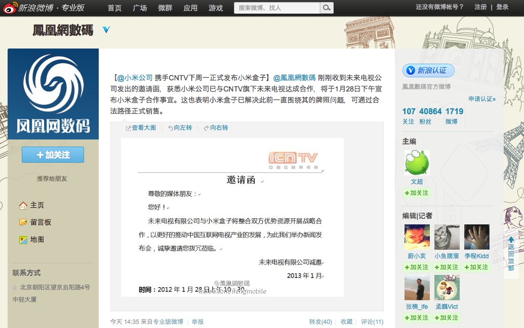Open 应用 in the top nav

[190, 8]
